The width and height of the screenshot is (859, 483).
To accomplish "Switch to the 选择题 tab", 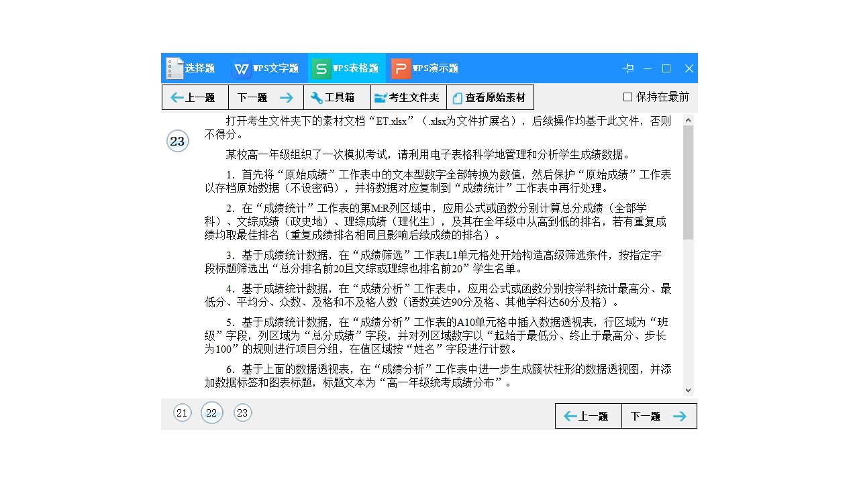I will point(193,68).
